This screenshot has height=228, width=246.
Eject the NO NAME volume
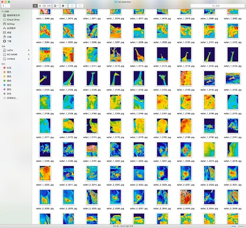tap(29, 54)
